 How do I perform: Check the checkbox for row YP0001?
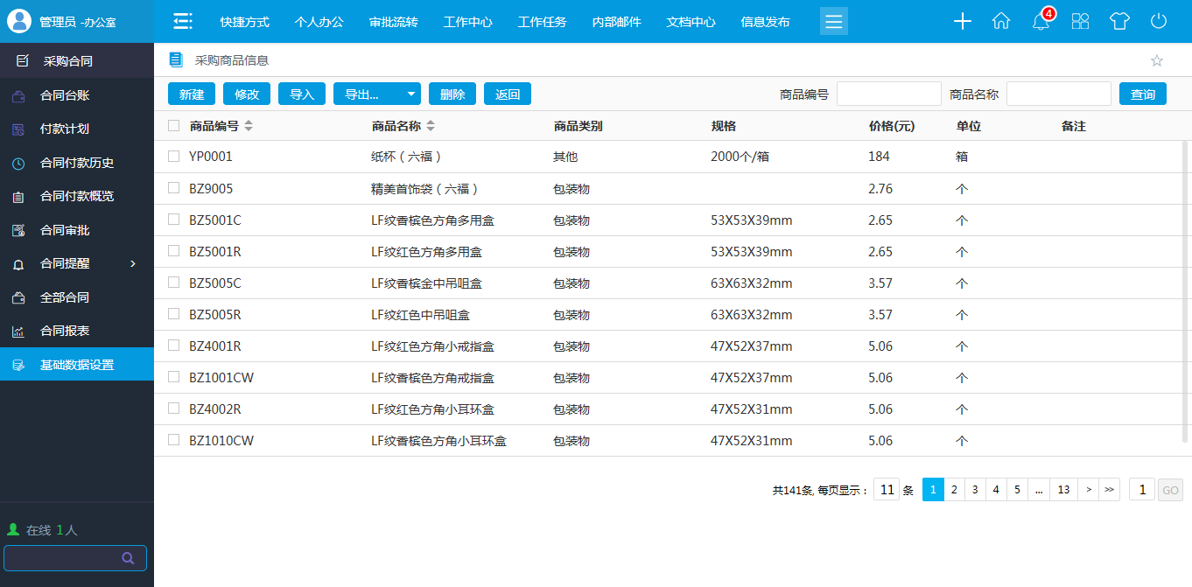[x=173, y=156]
